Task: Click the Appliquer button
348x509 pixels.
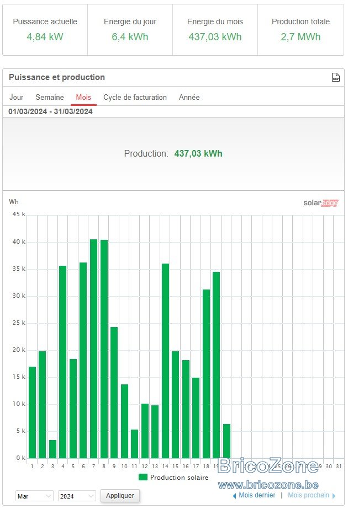Action: tap(120, 496)
